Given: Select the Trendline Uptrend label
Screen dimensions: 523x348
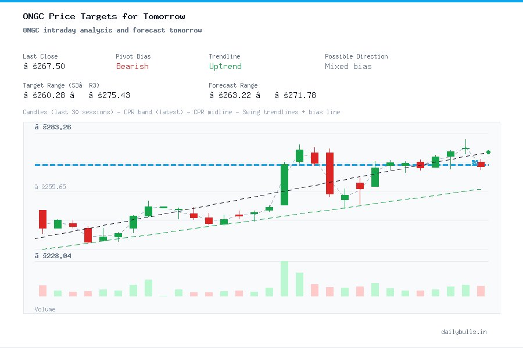Looking at the screenshot, I should 225,66.
